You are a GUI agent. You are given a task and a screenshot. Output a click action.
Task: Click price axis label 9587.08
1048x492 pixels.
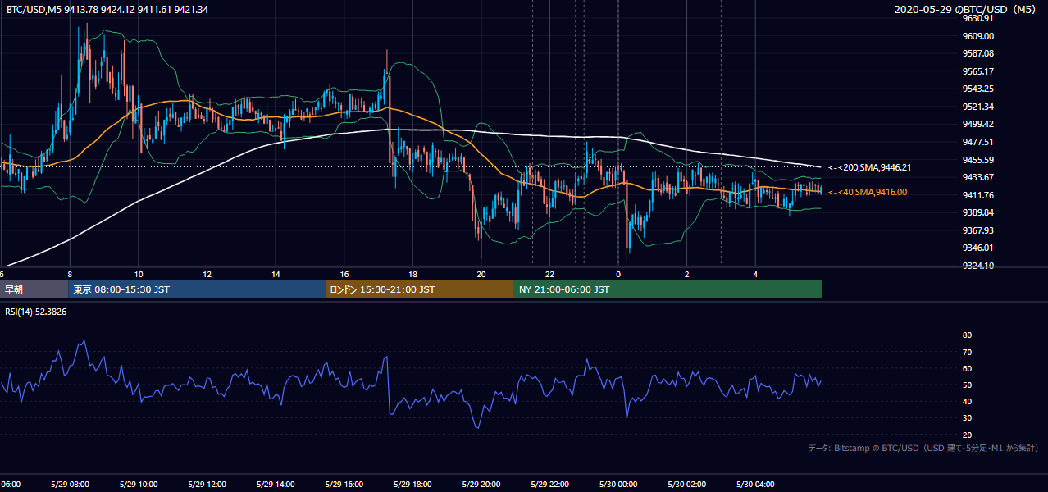click(978, 53)
